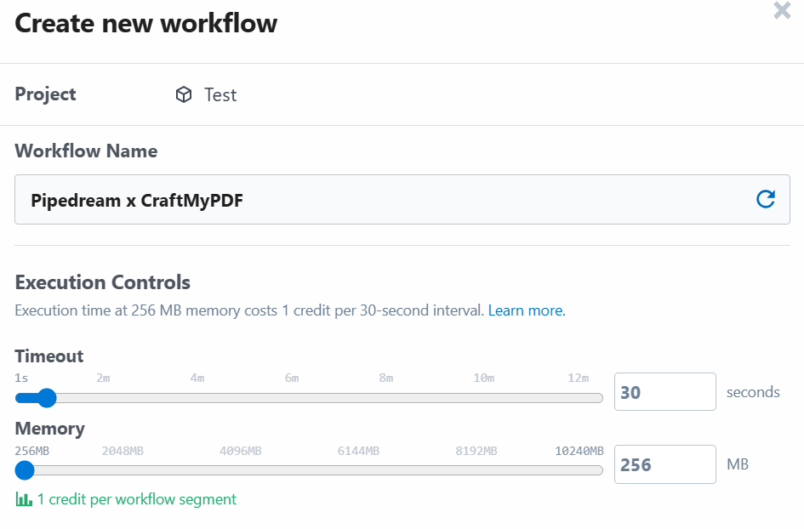Click the 2m tick label on Timeout

103,378
